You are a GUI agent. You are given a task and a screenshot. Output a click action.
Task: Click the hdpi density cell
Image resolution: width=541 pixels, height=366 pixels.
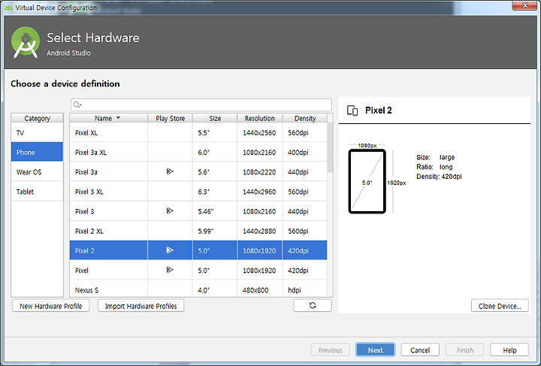tap(305, 290)
